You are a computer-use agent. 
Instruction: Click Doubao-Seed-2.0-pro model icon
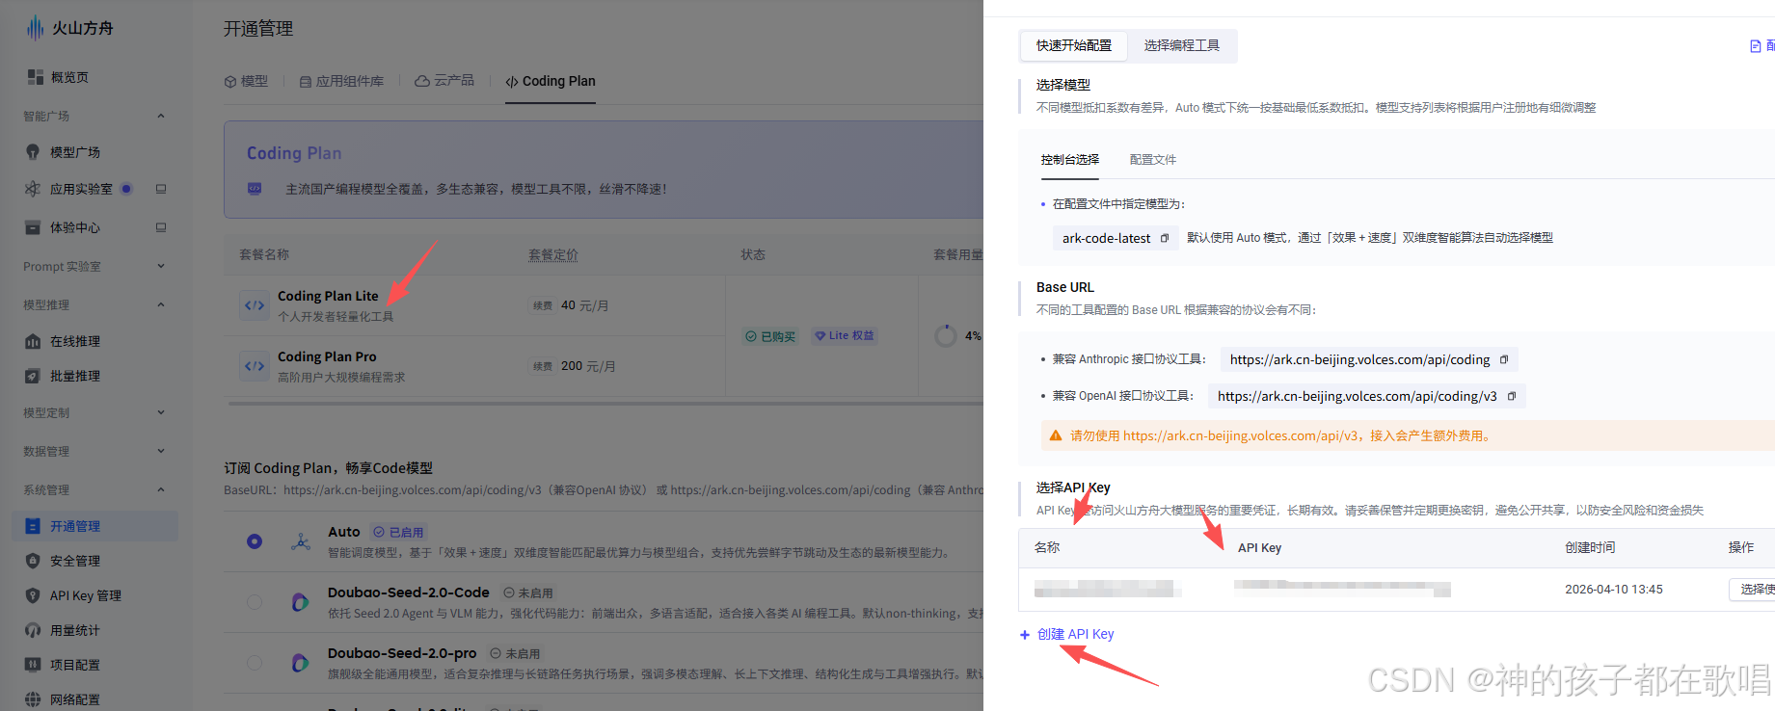pos(300,663)
